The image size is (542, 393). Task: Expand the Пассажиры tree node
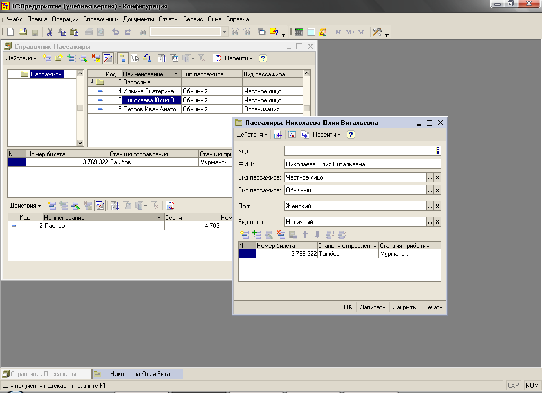click(15, 74)
